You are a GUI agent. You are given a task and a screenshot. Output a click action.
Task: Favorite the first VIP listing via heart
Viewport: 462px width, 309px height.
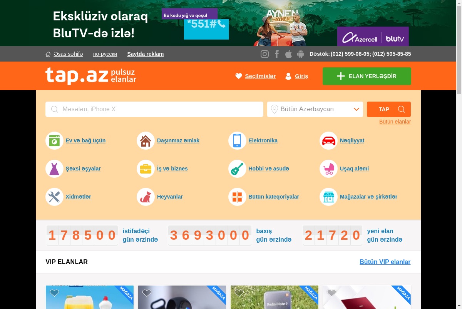[54, 293]
